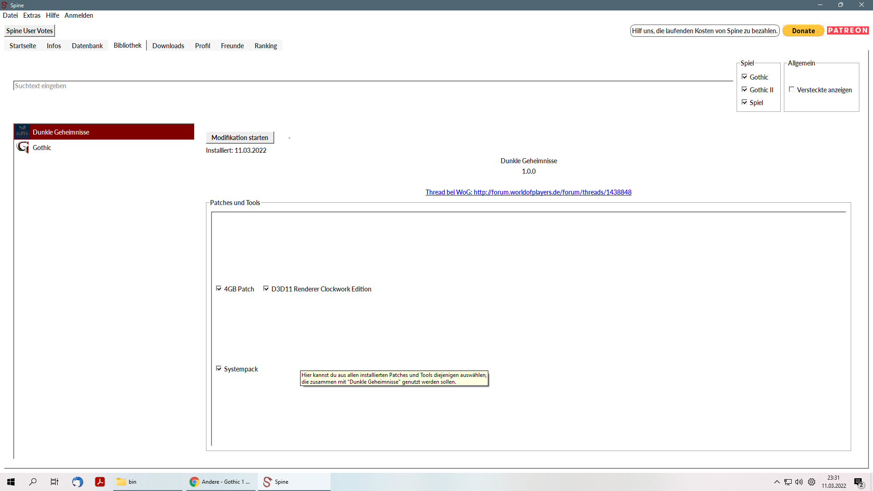
Task: Enable Versteckte anzeigen option
Action: (x=792, y=90)
